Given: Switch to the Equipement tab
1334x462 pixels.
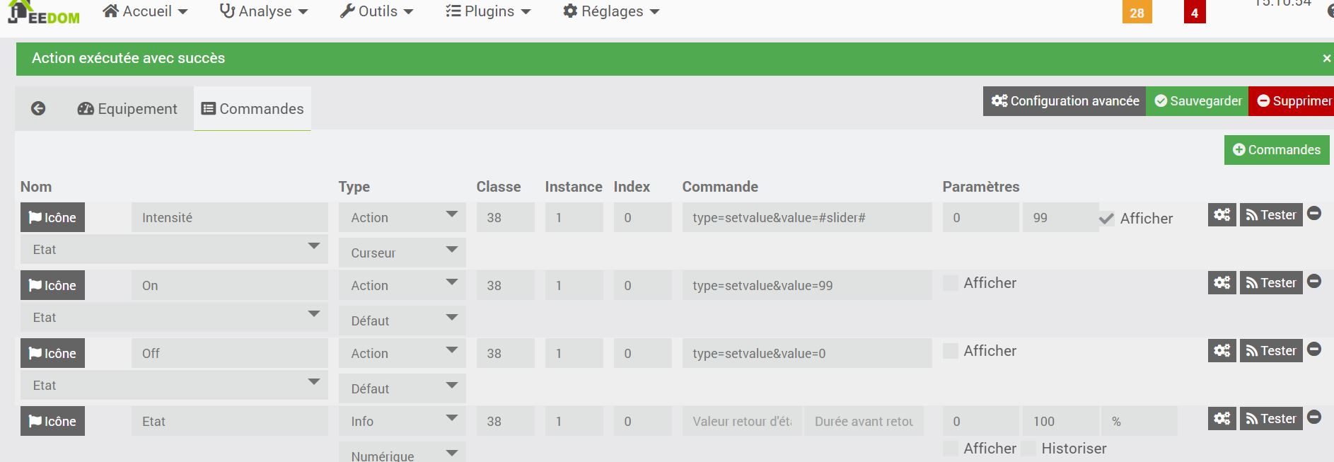Looking at the screenshot, I should click(x=127, y=109).
